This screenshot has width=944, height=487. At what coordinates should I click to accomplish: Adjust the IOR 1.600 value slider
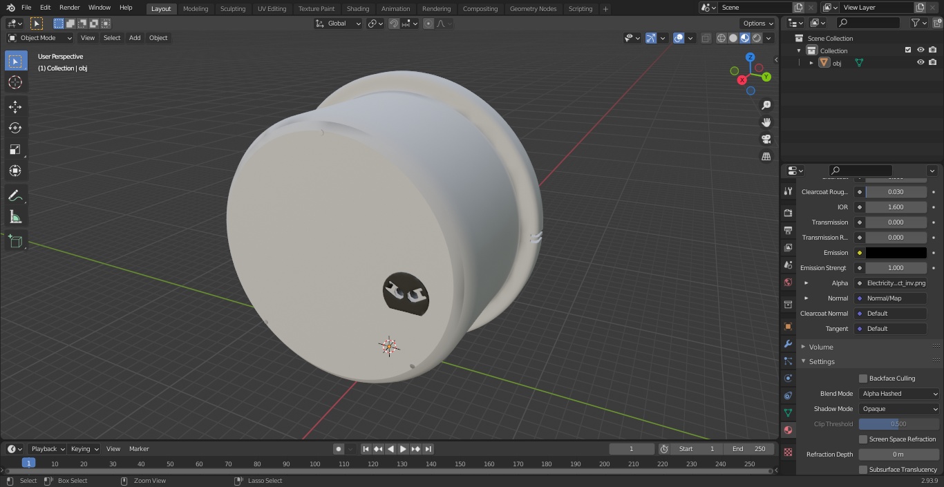[x=896, y=207]
